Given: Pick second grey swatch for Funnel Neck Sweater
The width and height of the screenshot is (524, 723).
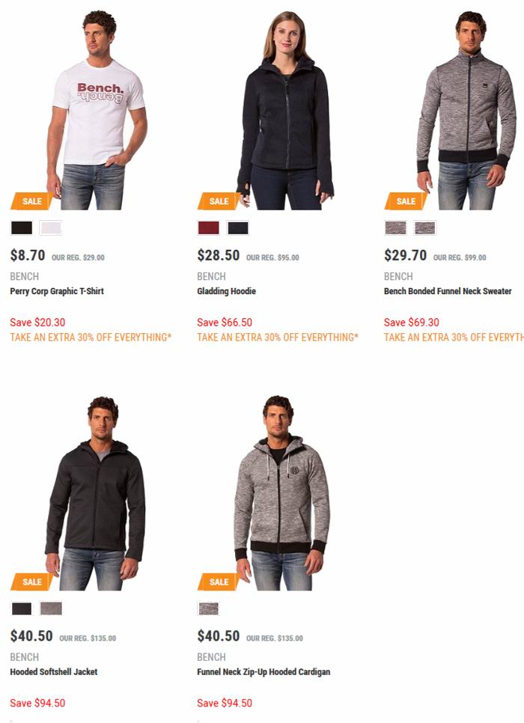Looking at the screenshot, I should coord(425,228).
